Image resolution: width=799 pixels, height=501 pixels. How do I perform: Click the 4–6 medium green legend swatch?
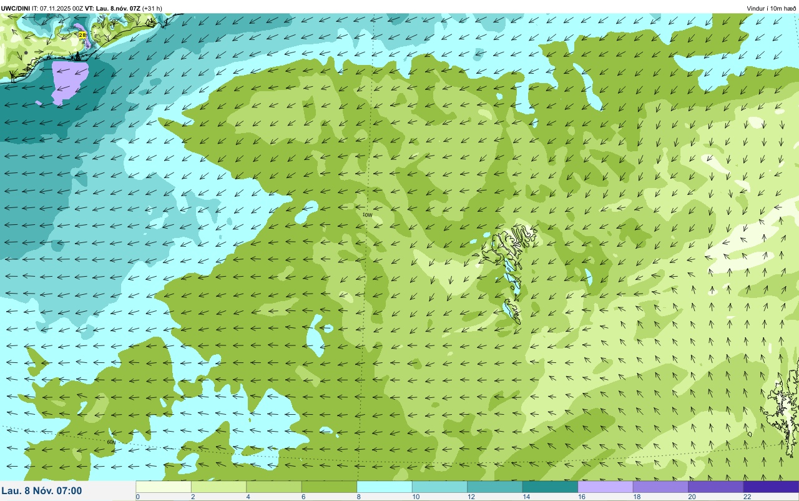coord(274,487)
